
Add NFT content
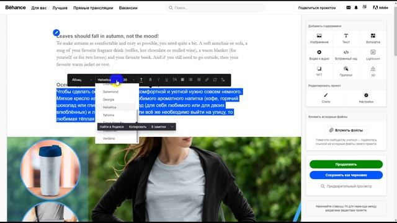(319, 71)
